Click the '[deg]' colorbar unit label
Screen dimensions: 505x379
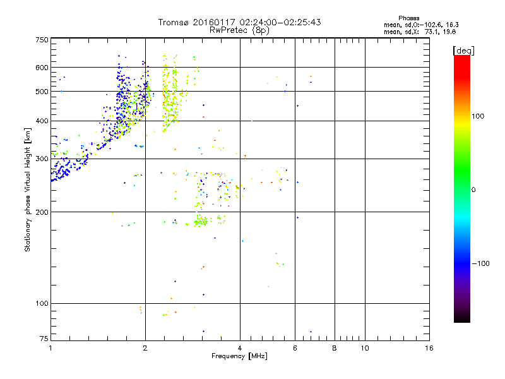[x=463, y=51]
